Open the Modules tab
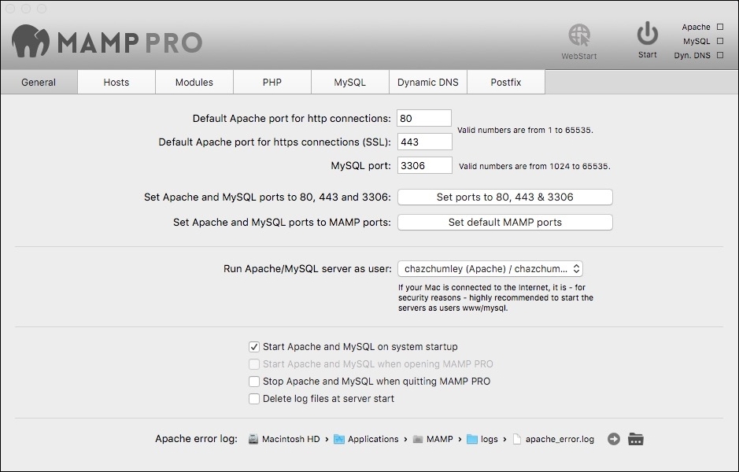This screenshot has width=739, height=472. coord(194,83)
